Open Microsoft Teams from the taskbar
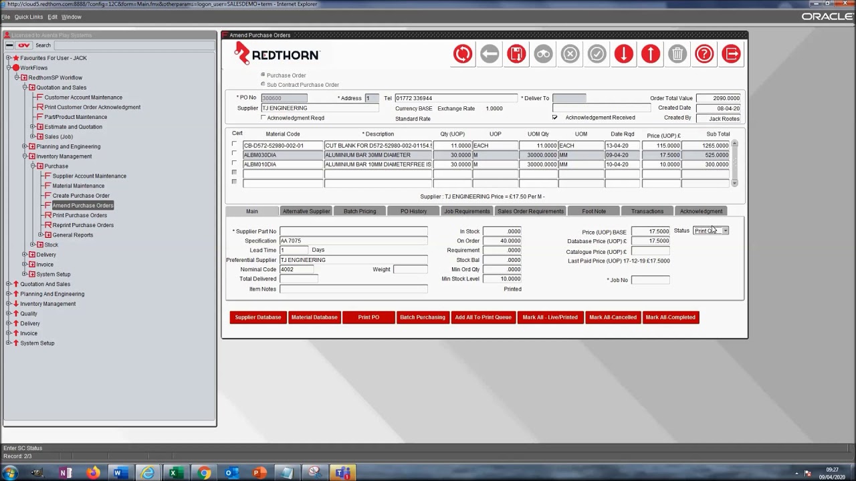Image resolution: width=856 pixels, height=481 pixels. pyautogui.click(x=341, y=473)
